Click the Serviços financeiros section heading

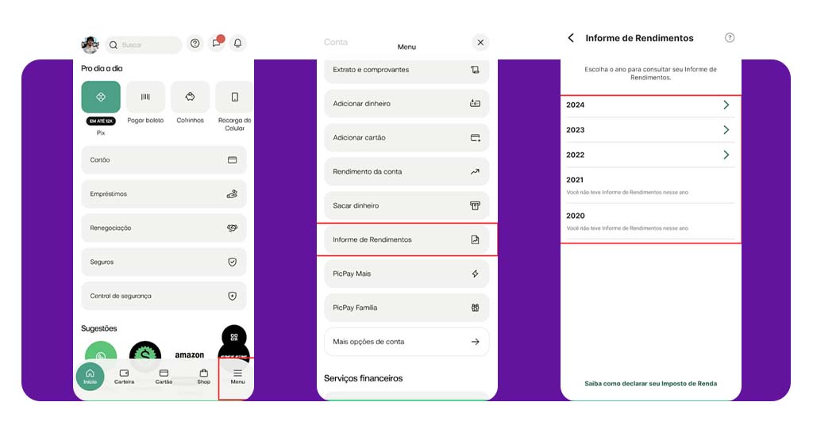point(364,378)
